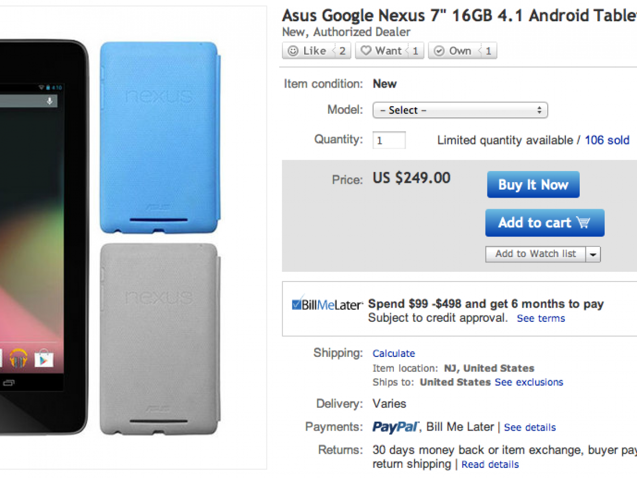
Task: Expand the Watch list dropdown arrow
Action: 593,254
